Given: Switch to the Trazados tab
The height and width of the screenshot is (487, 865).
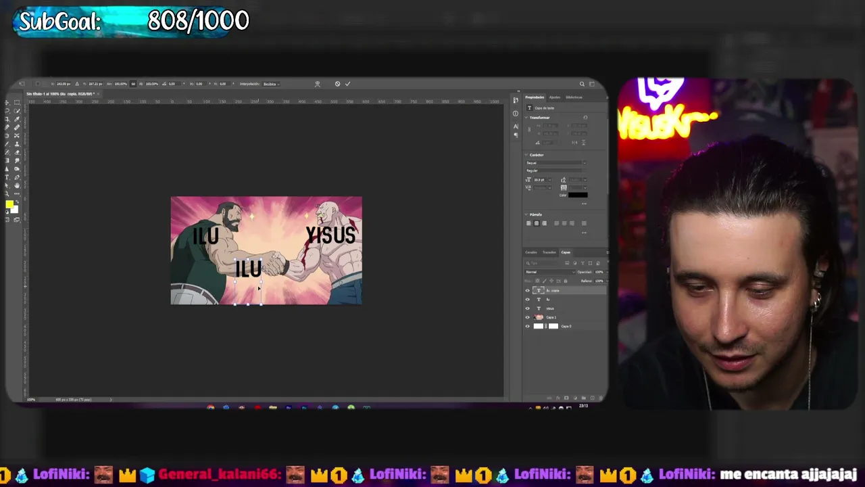Looking at the screenshot, I should pyautogui.click(x=549, y=252).
